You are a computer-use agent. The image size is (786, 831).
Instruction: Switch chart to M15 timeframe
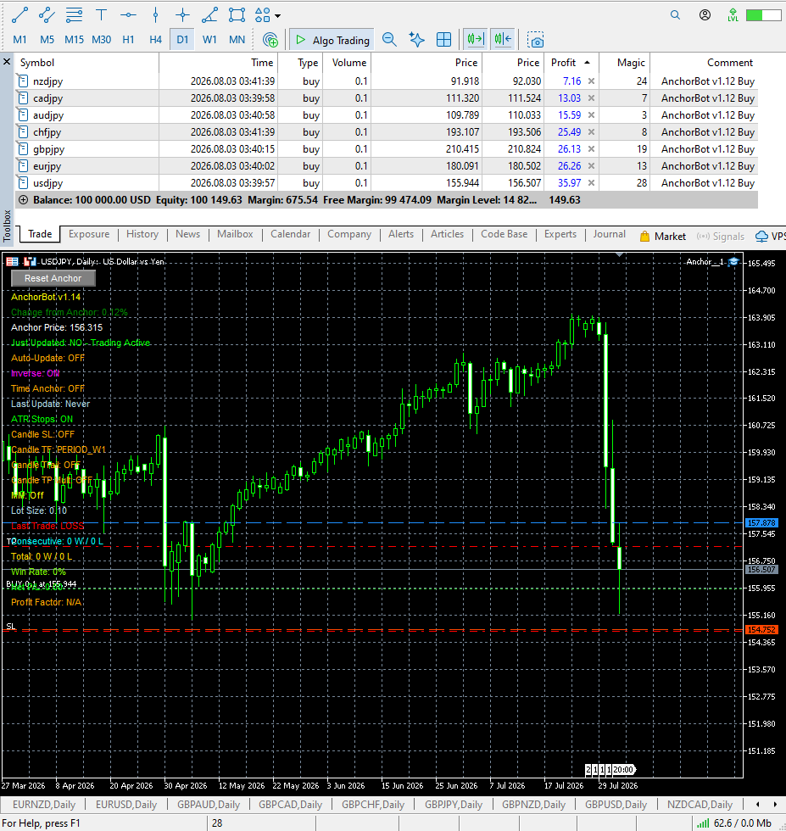pos(75,40)
